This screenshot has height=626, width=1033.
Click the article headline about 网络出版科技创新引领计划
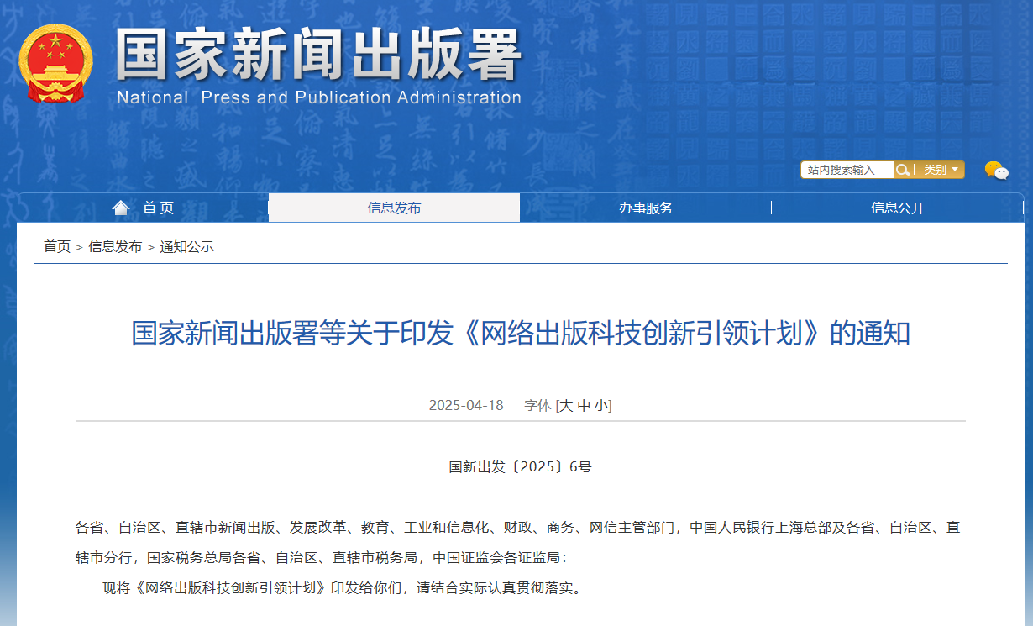pos(521,333)
